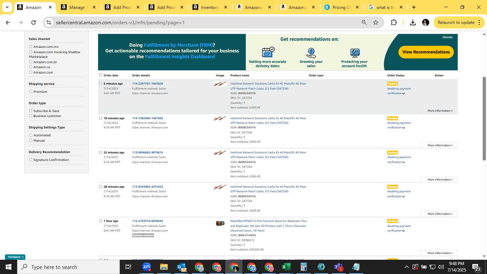Show hidden system tray icons
This screenshot has width=487, height=274.
tap(406, 267)
